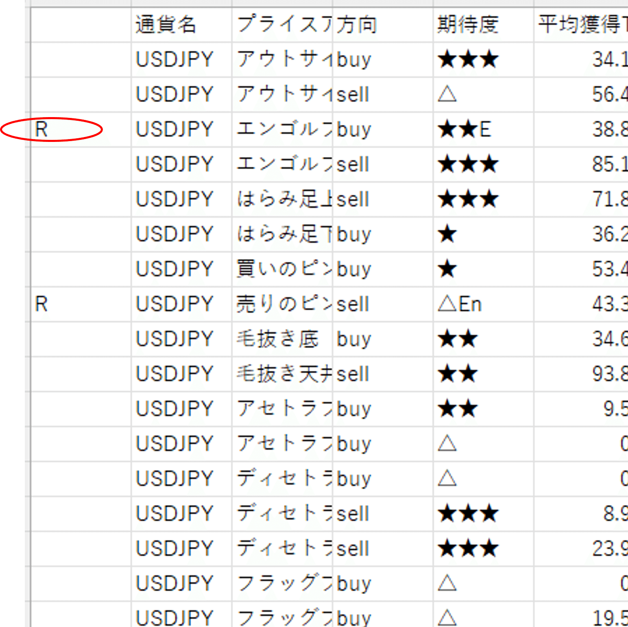Click the ★★E rating cell
Screen dimensions: 628x627
(483, 130)
